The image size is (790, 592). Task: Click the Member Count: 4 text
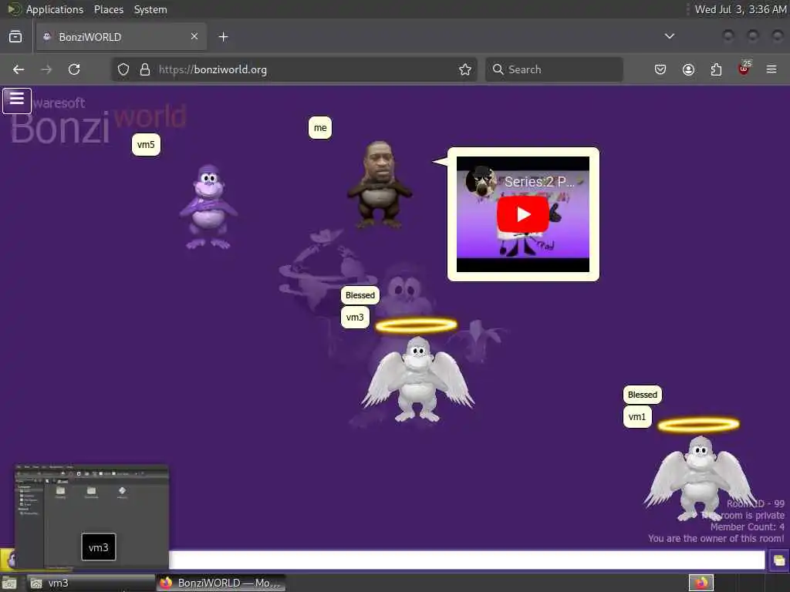click(747, 526)
